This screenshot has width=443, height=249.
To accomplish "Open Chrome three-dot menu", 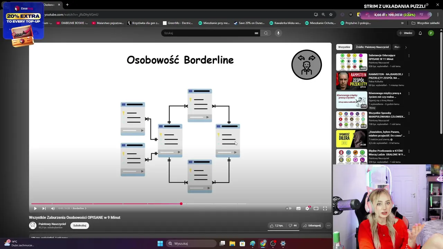I will point(438,15).
